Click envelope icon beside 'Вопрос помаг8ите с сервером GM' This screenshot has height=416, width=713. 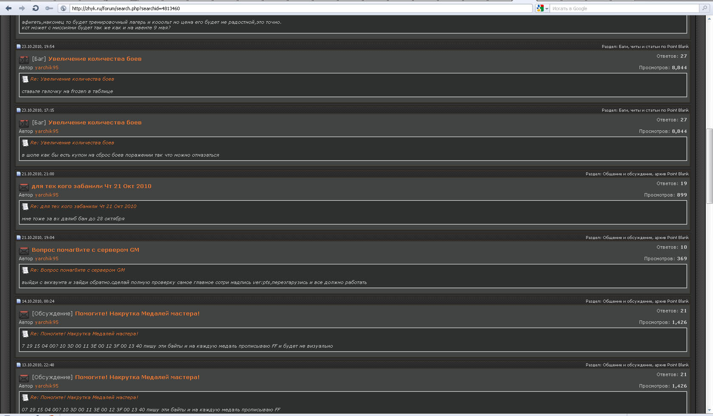click(24, 250)
